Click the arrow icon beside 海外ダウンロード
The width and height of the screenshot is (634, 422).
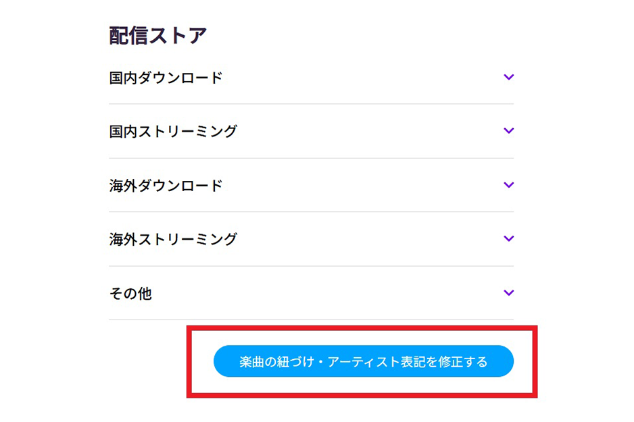click(509, 184)
